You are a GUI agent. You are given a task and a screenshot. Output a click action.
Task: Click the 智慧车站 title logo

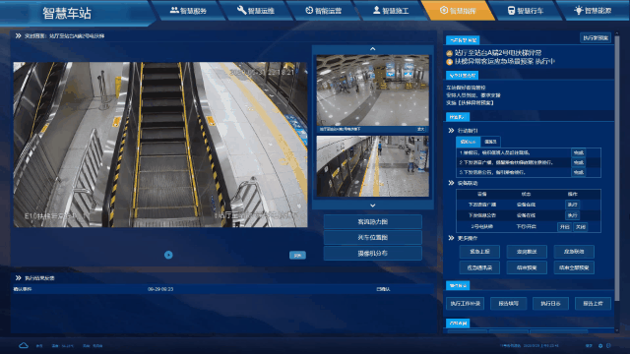(x=67, y=13)
